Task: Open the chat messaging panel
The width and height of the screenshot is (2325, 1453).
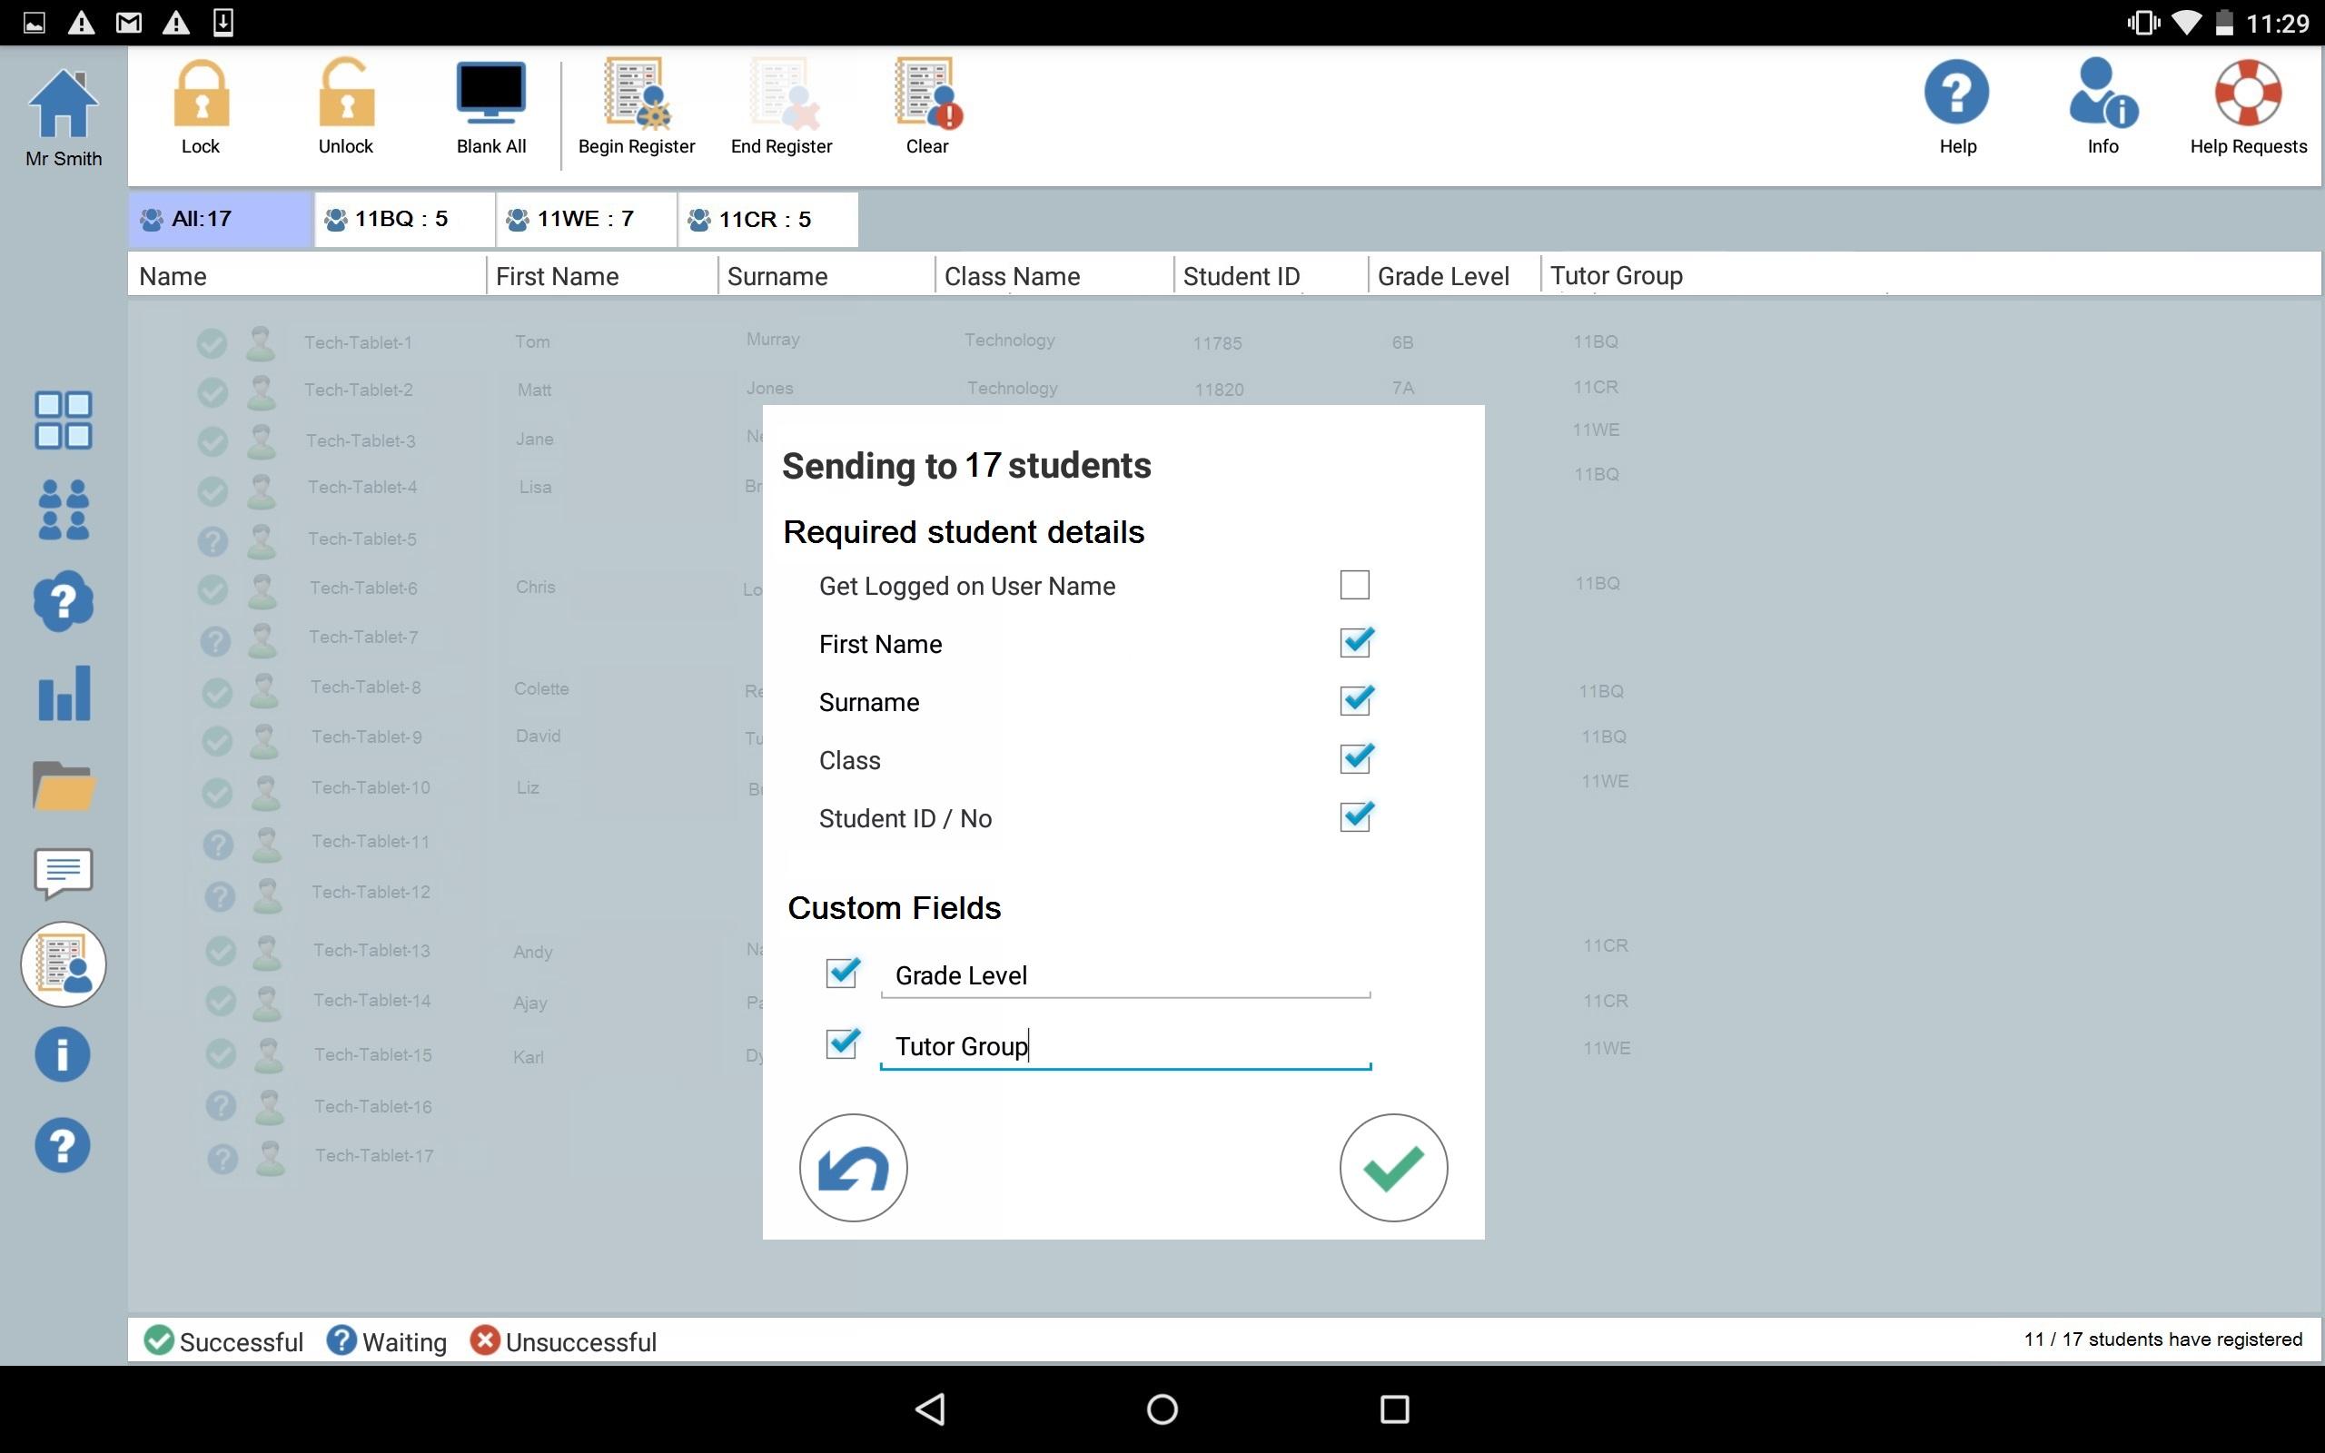Action: (x=63, y=875)
